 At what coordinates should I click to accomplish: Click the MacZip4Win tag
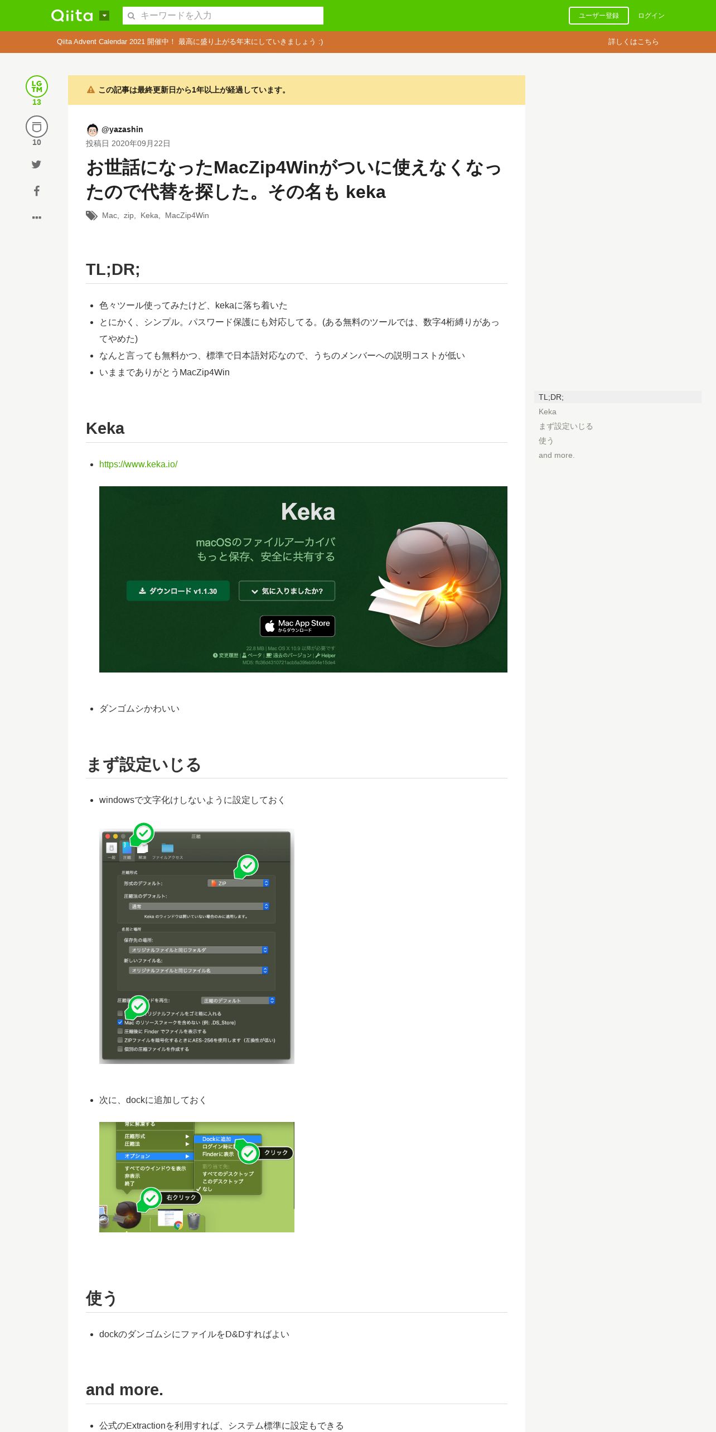coord(187,215)
